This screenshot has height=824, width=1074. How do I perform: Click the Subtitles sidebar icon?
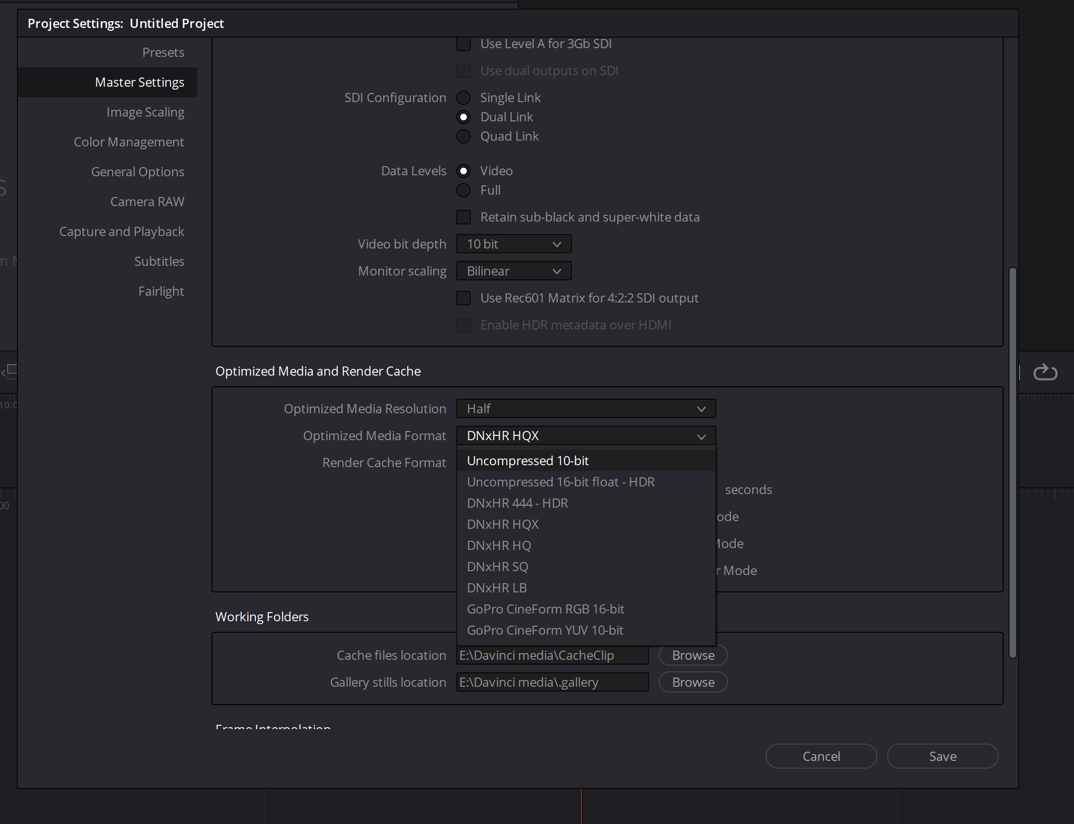[159, 261]
